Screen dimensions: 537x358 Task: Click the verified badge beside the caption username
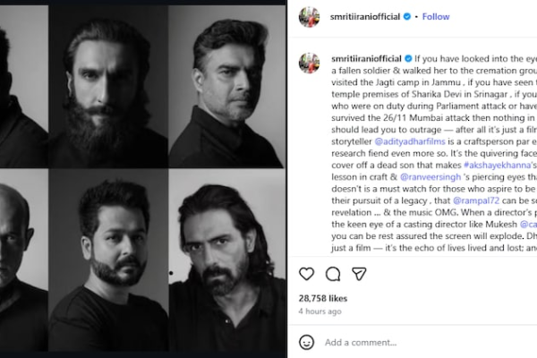pyautogui.click(x=409, y=56)
